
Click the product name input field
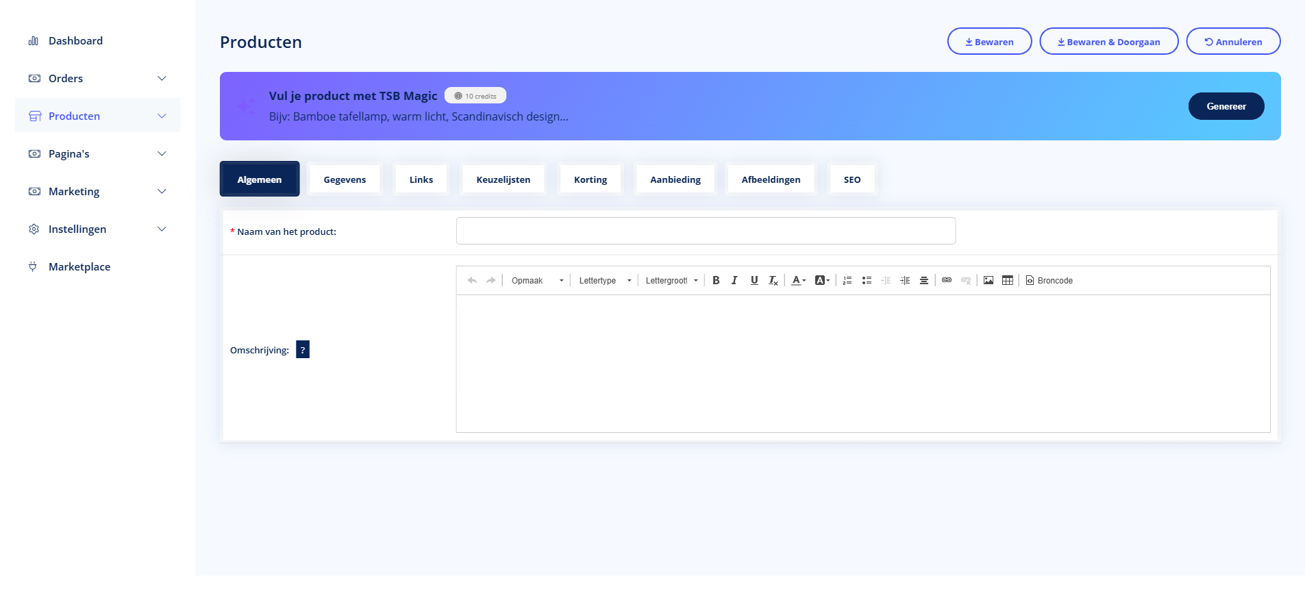click(x=706, y=231)
